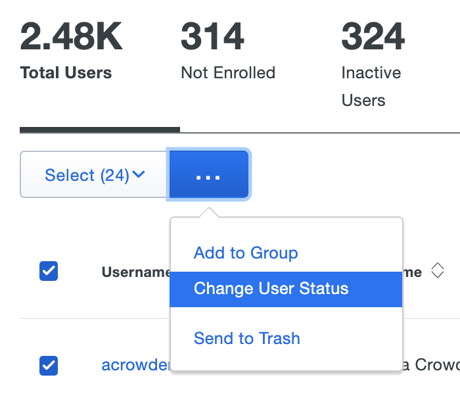Image resolution: width=460 pixels, height=396 pixels.
Task: Open the acrowder username link
Action: click(136, 365)
